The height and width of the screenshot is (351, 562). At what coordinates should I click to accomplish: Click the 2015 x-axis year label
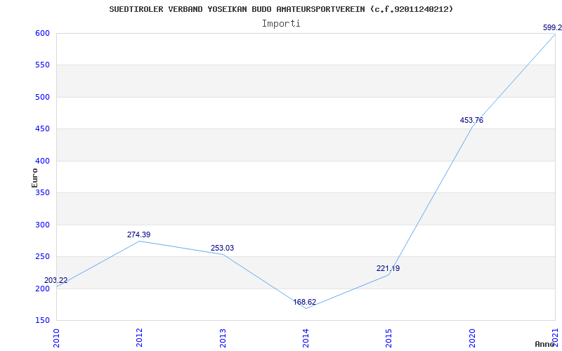coord(389,338)
